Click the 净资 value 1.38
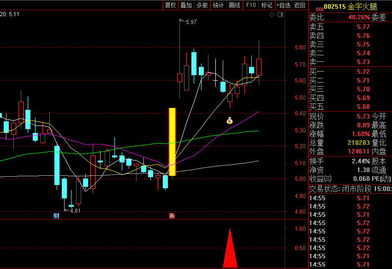This screenshot has width=392, height=269. click(363, 170)
